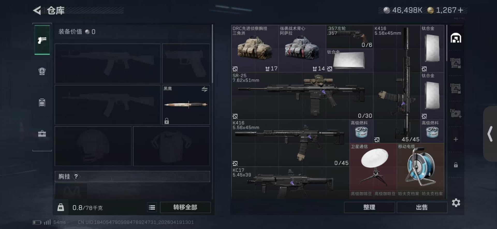Add a new storage box with plus
The height and width of the screenshot is (229, 497).
(x=456, y=139)
